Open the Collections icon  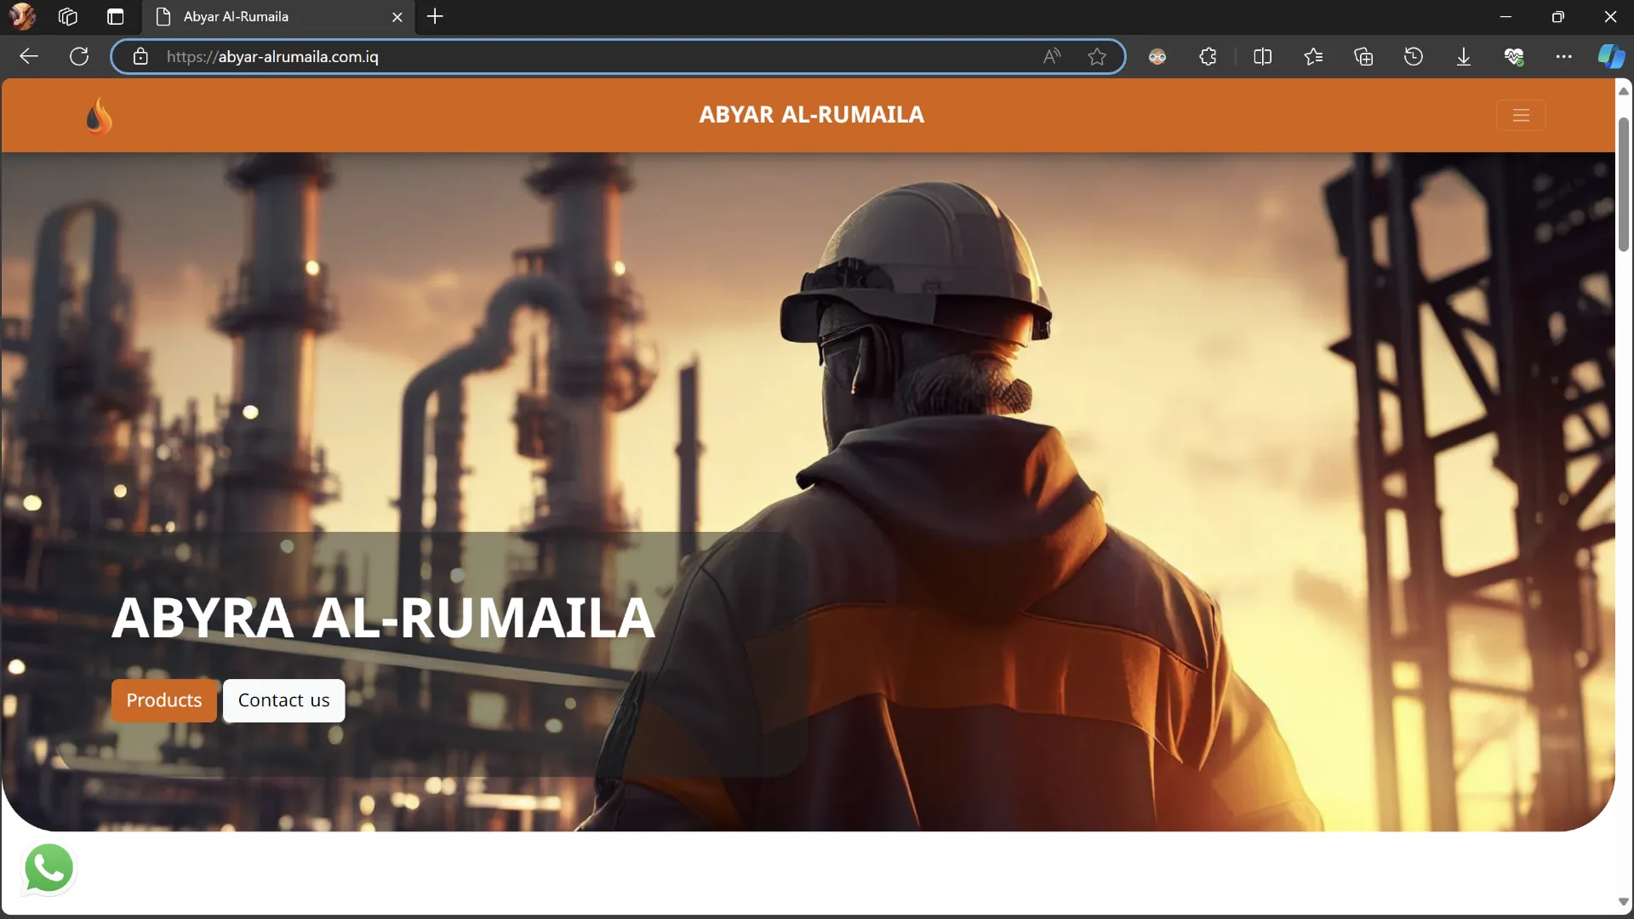1363,57
